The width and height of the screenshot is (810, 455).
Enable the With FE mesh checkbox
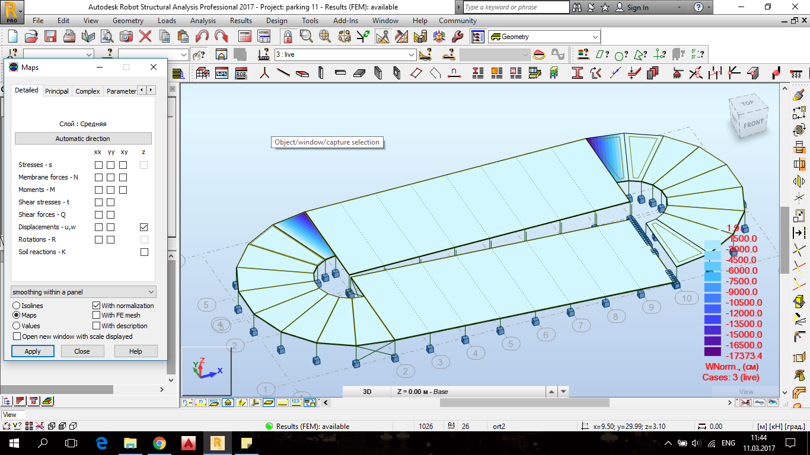point(97,316)
